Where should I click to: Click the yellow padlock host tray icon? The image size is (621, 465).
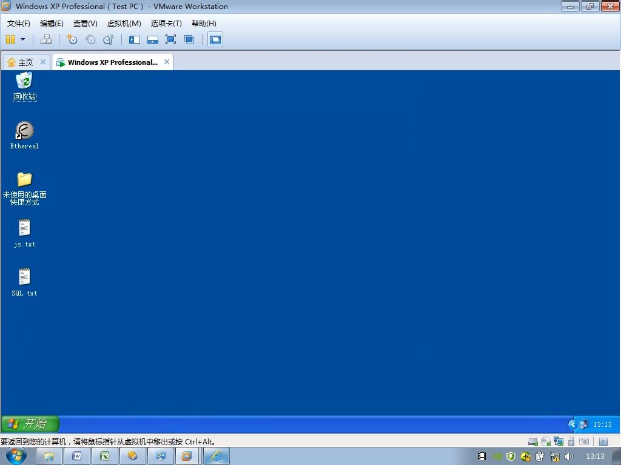(x=526, y=457)
